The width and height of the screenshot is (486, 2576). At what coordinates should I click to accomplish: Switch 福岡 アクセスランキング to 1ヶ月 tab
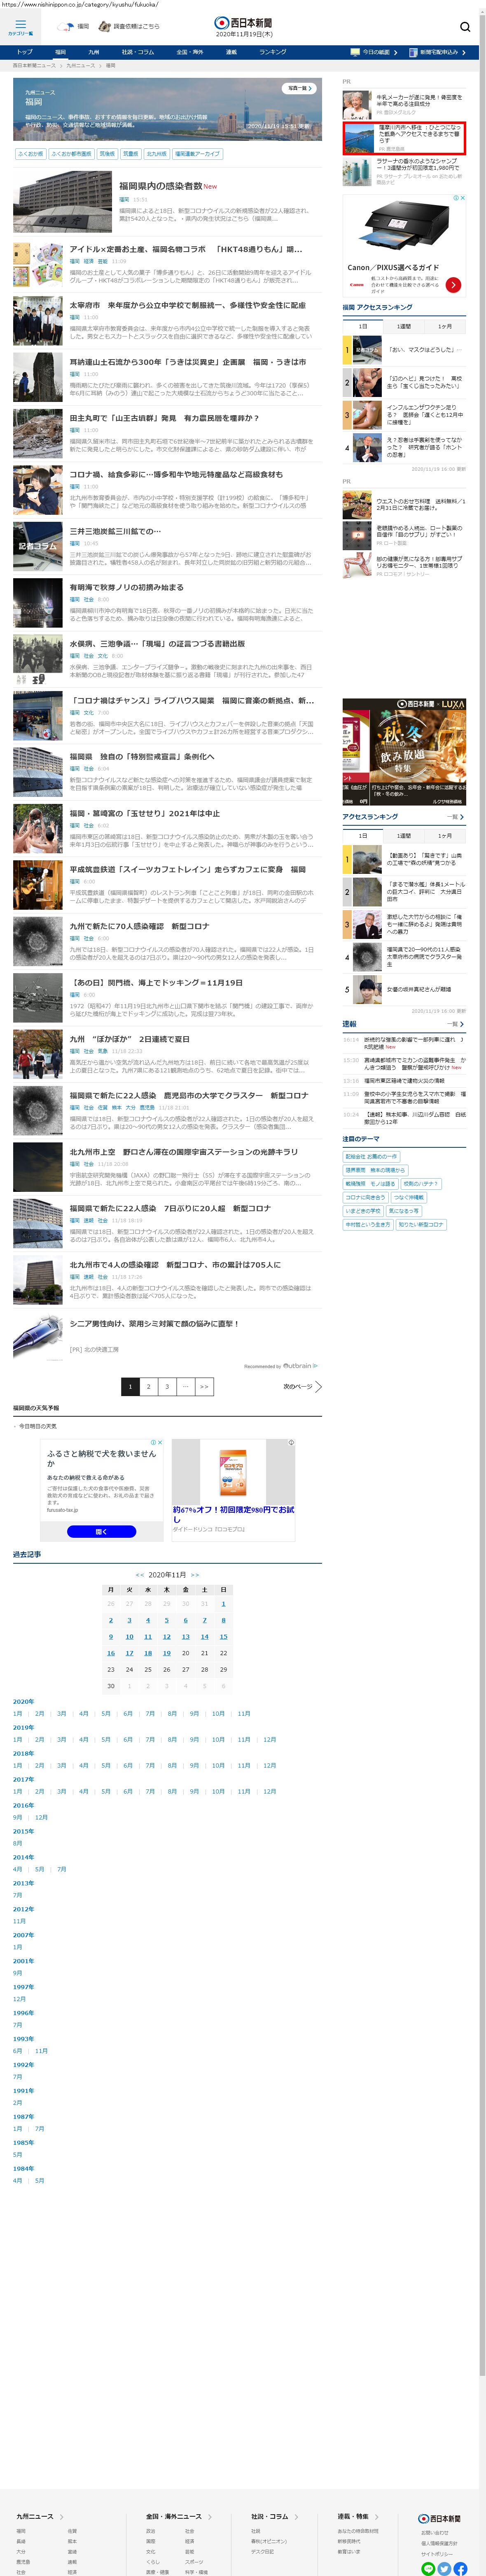pos(445,326)
